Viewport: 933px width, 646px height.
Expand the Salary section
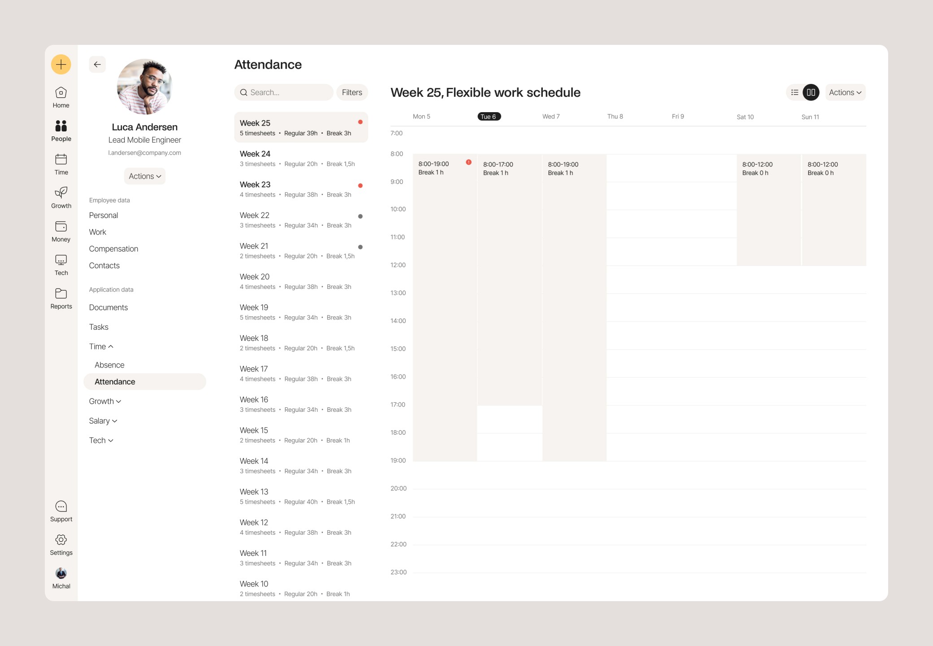[x=103, y=421]
